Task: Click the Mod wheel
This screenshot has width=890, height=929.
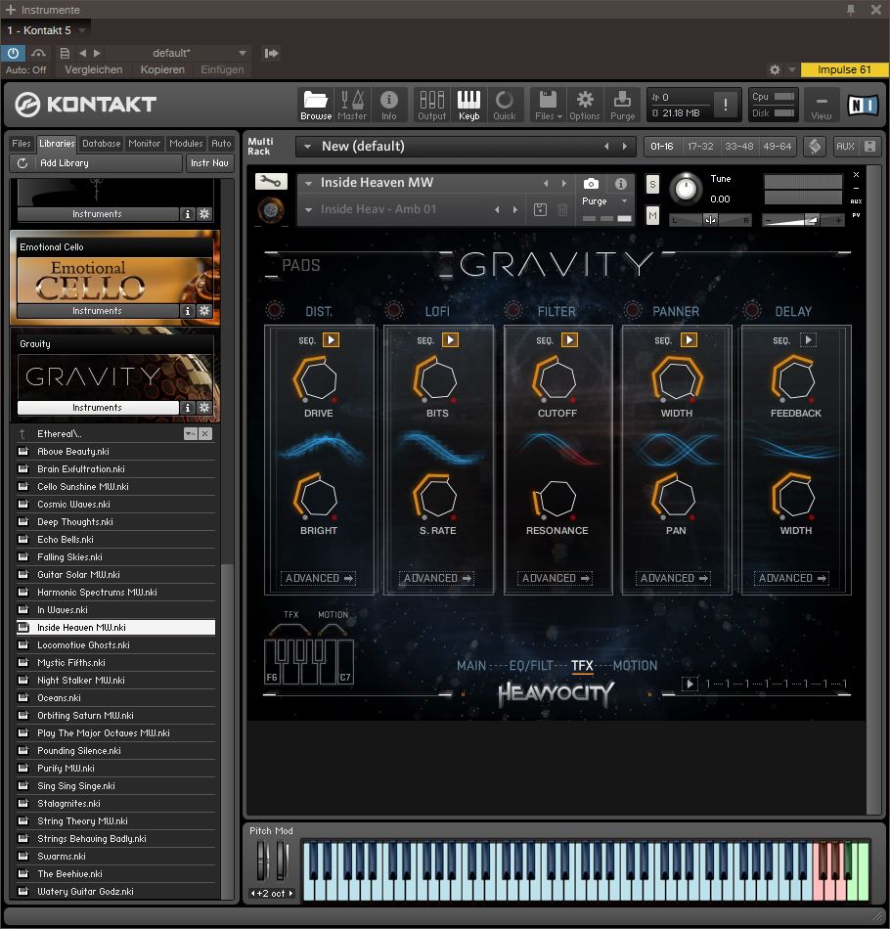Action: (x=282, y=861)
